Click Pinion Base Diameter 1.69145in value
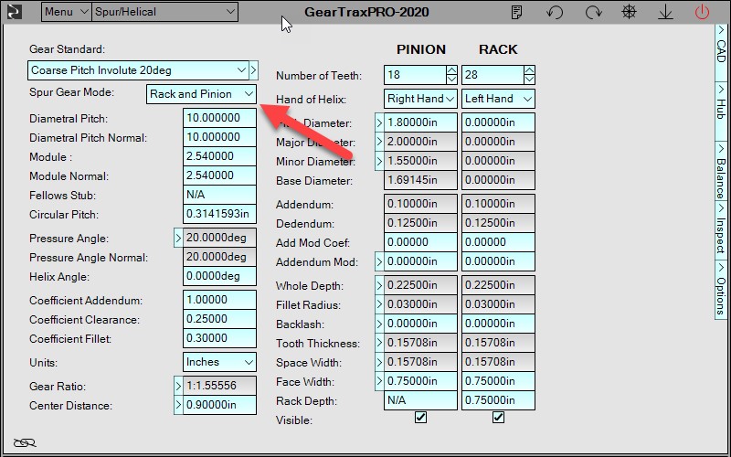The height and width of the screenshot is (457, 731). pos(420,180)
